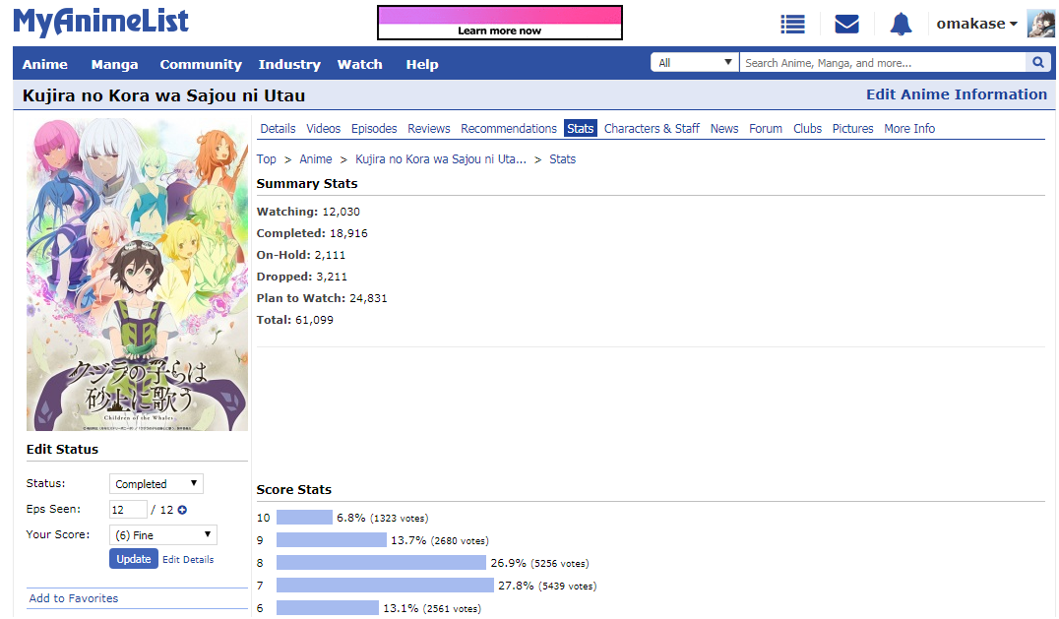
Task: Switch to the Pictures tab
Action: 852,128
